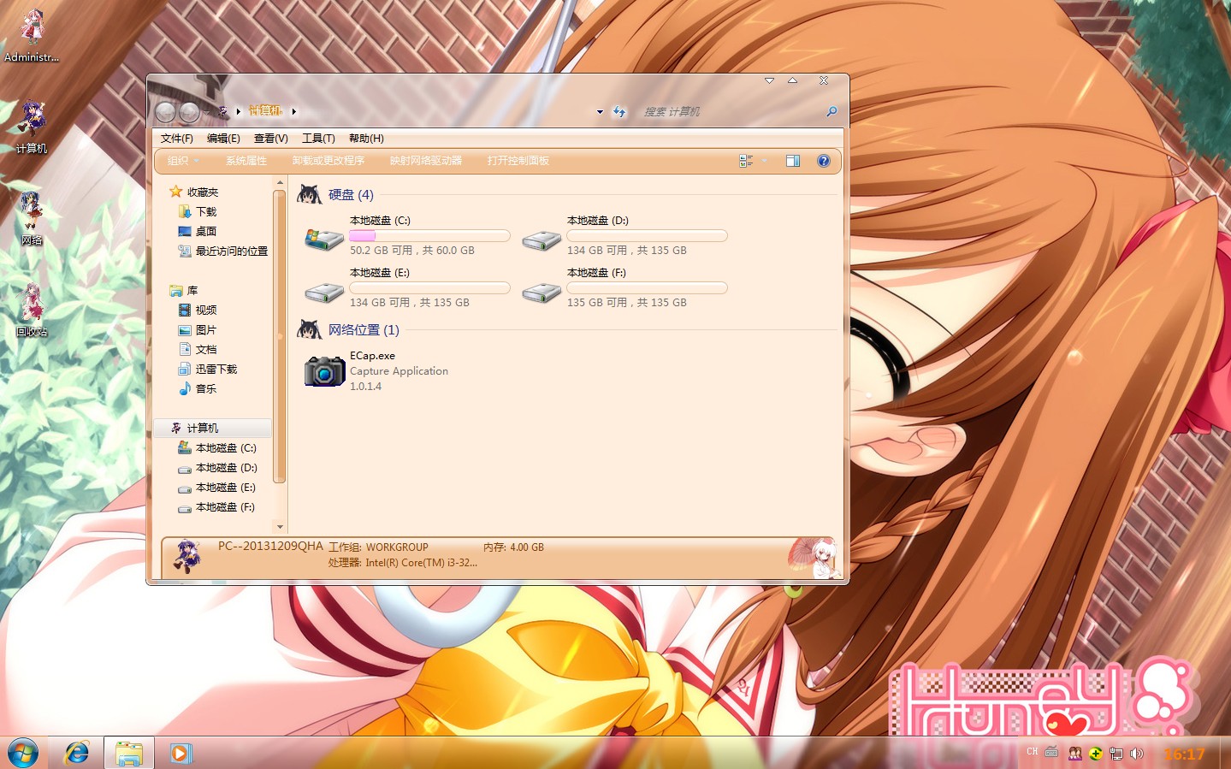The height and width of the screenshot is (769, 1231).
Task: Open Explorer help with the question mark
Action: pyautogui.click(x=824, y=161)
